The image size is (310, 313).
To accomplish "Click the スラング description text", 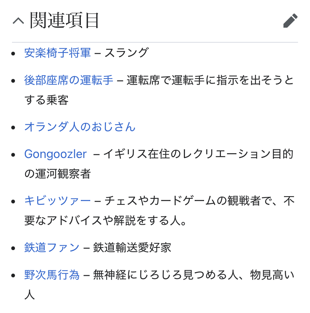I will click(127, 53).
